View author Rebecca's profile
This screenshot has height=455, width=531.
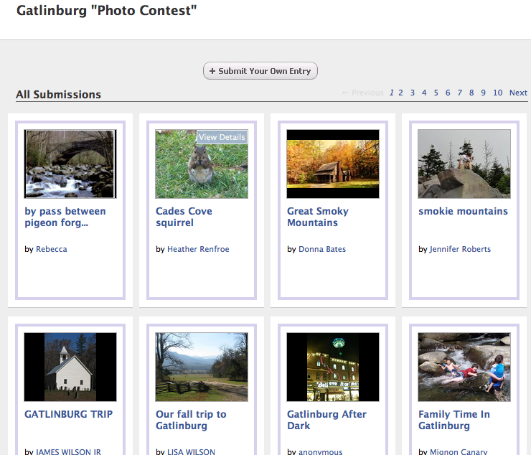tap(52, 249)
